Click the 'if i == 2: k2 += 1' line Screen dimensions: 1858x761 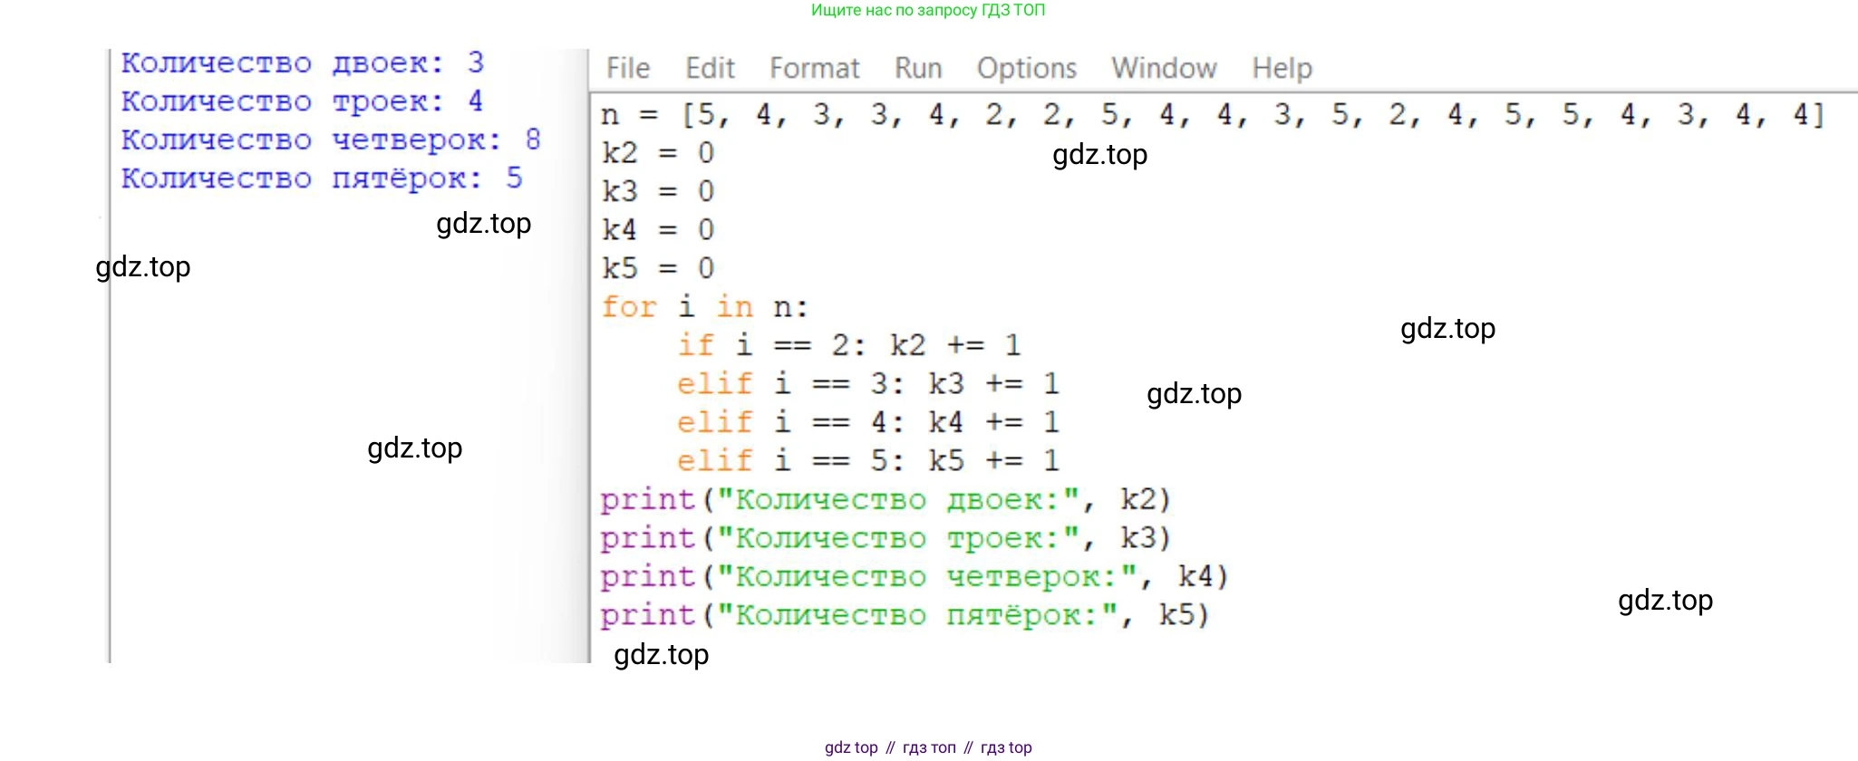tap(850, 345)
